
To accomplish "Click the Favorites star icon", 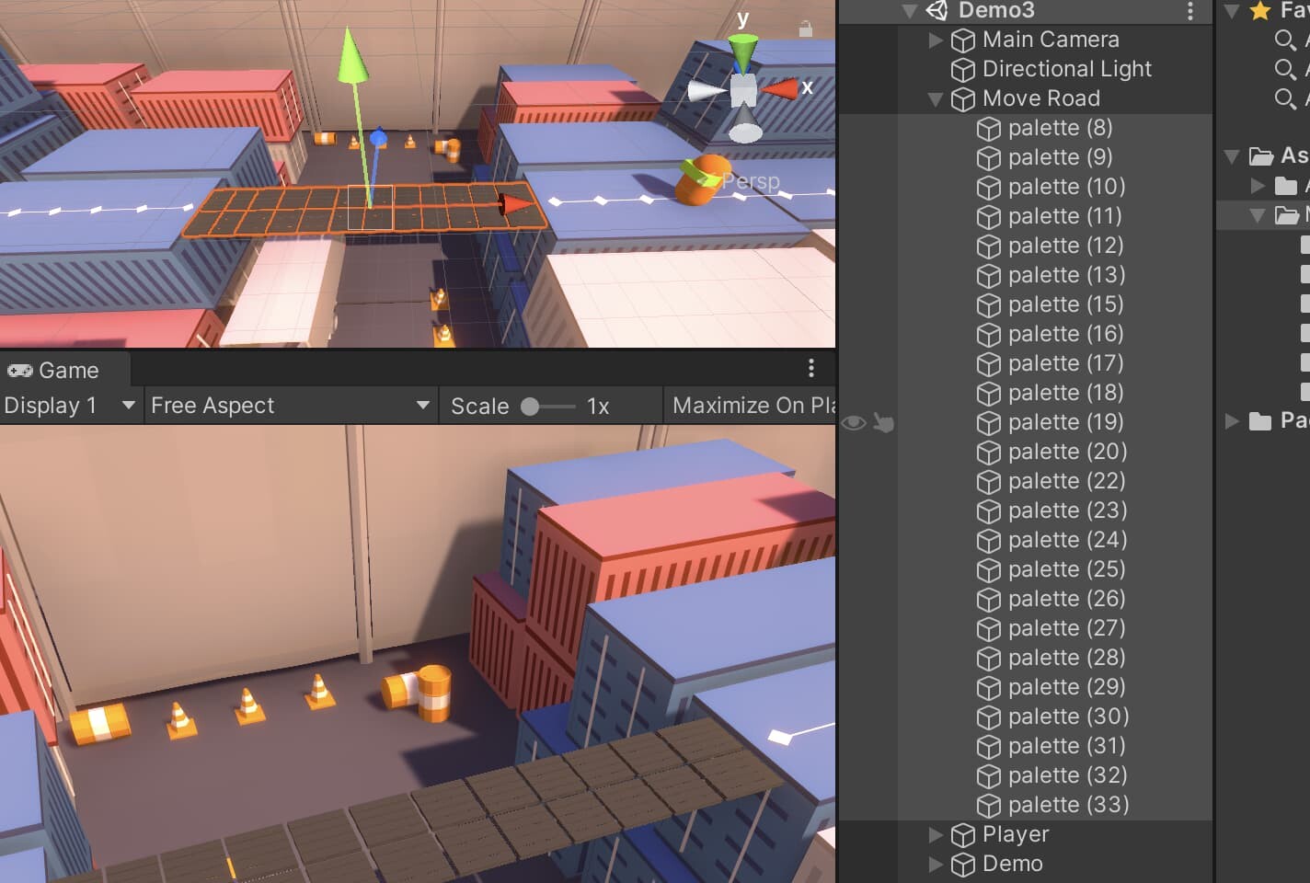I will pyautogui.click(x=1260, y=11).
